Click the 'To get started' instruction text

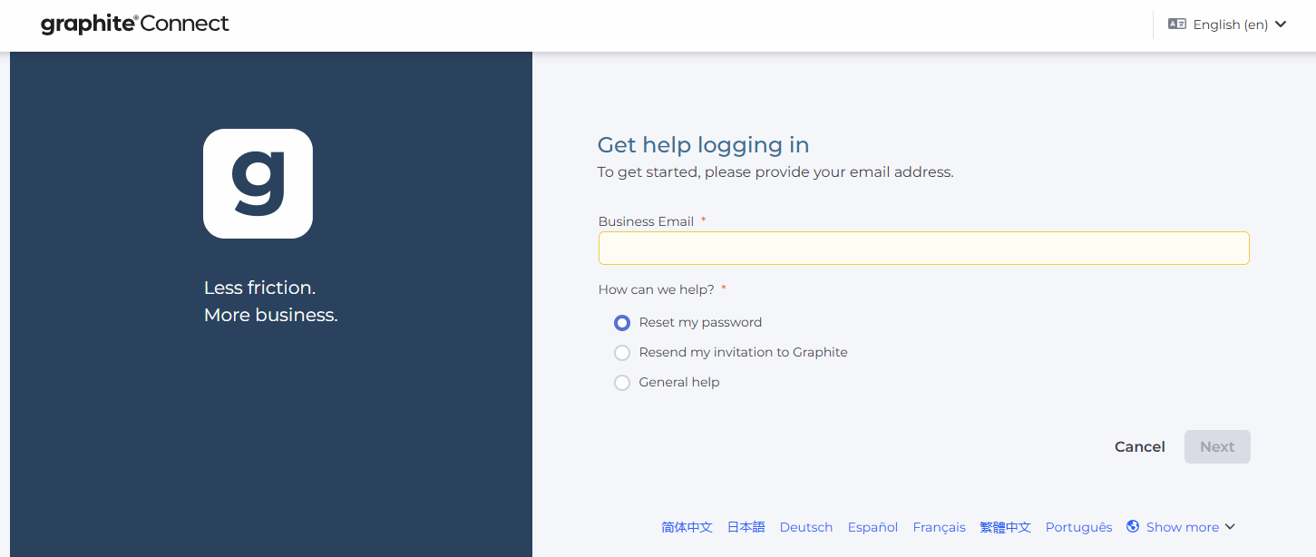coord(775,171)
